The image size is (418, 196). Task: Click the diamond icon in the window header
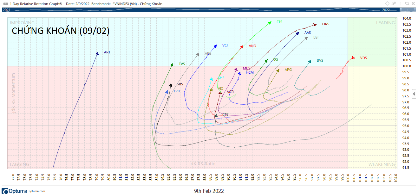pyautogui.click(x=387, y=3)
